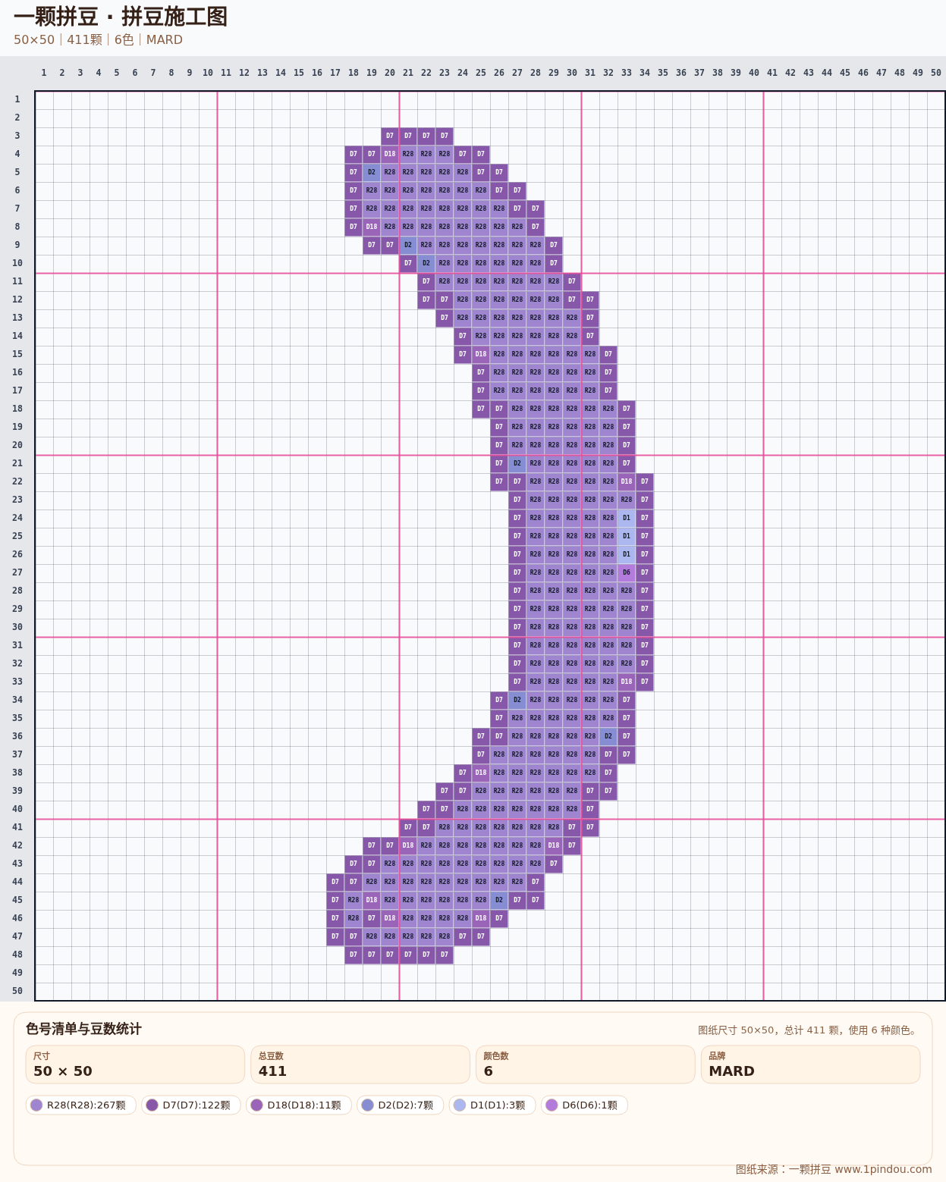
Task: Select the D1 light lavender legend swatch
Action: click(x=460, y=1105)
